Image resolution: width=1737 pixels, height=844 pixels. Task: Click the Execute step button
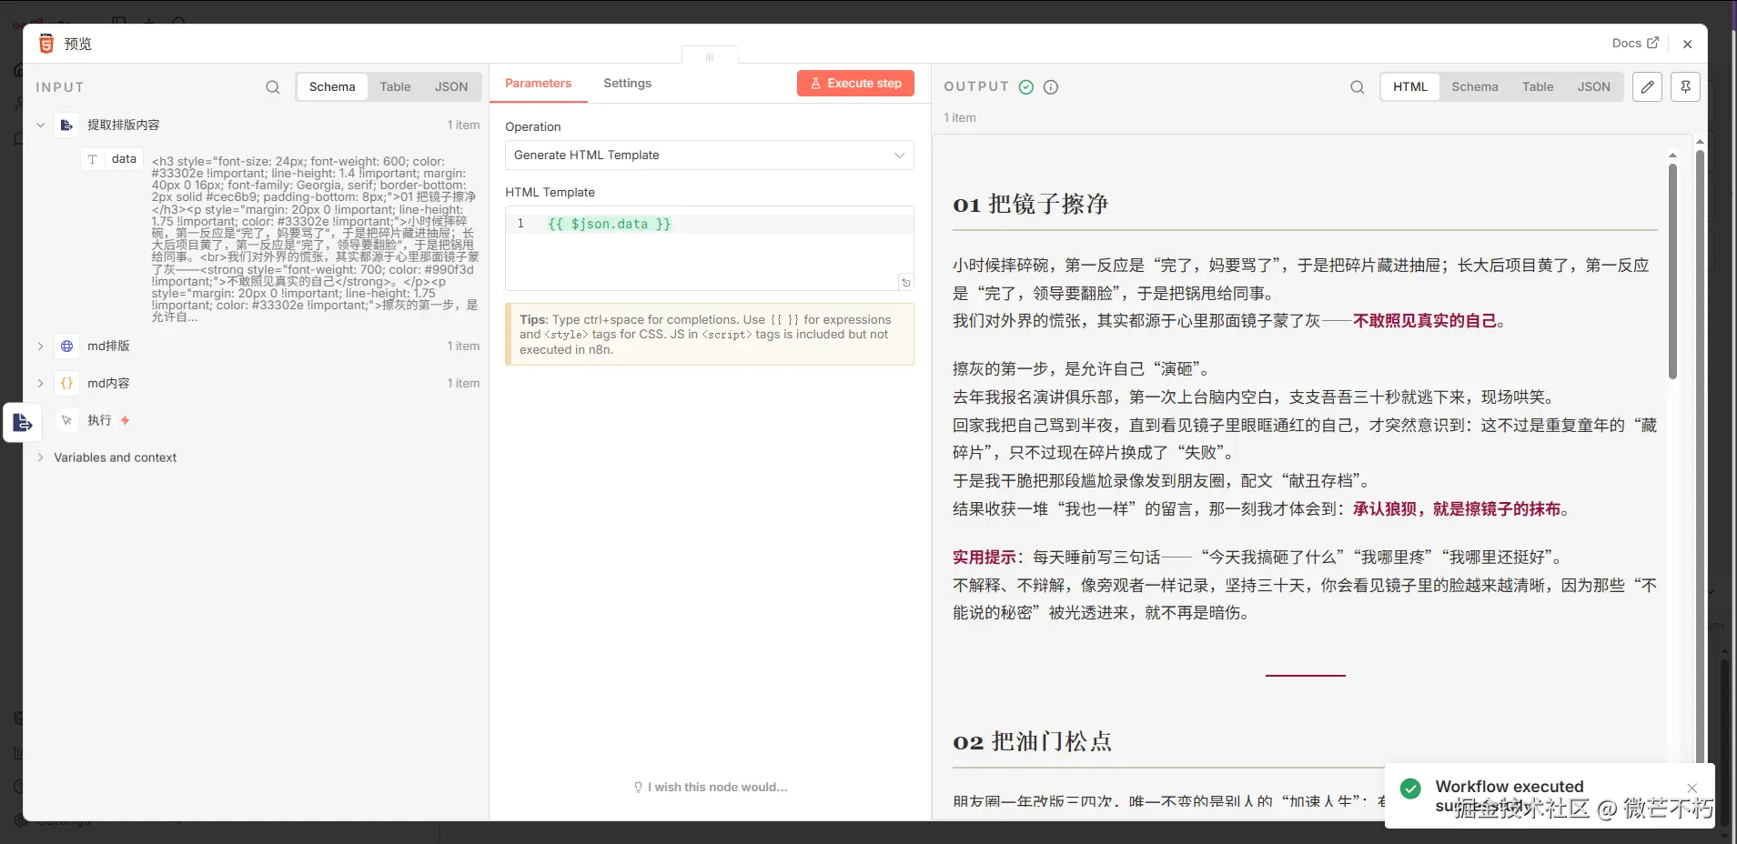click(855, 84)
